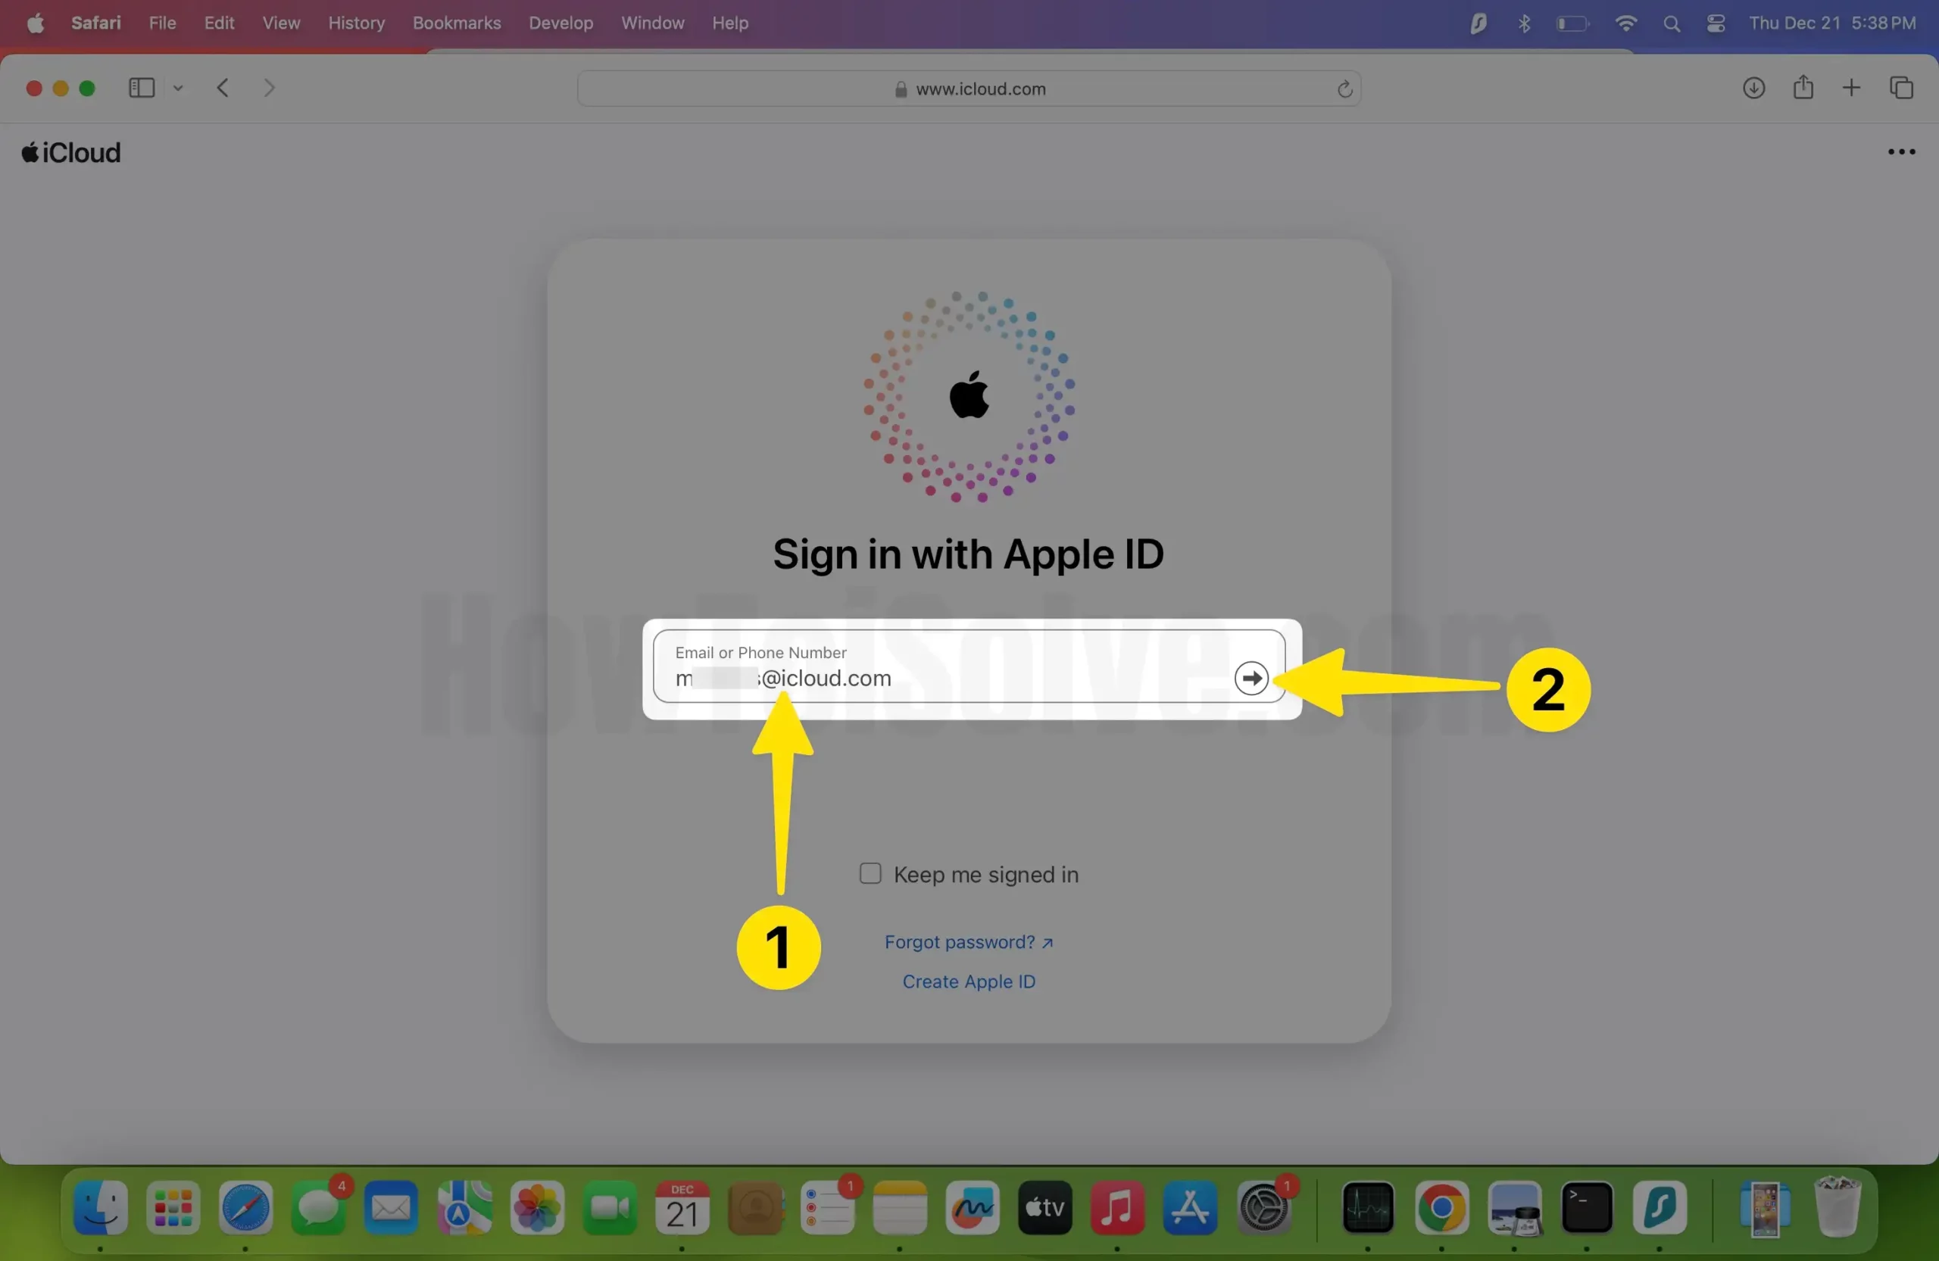Reload the page with refresh icon
Screen dimensions: 1939x1261
tap(1344, 89)
